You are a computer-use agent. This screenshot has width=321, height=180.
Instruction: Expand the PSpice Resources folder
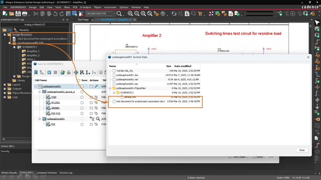(x=5, y=93)
